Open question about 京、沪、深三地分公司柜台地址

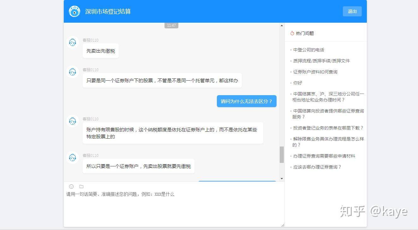click(x=328, y=97)
